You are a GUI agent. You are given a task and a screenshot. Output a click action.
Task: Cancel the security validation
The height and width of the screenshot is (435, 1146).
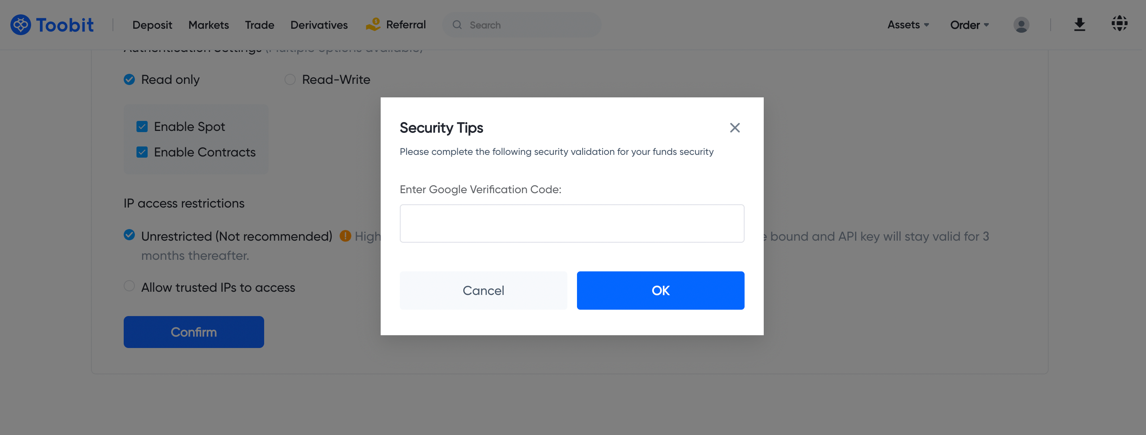point(483,290)
